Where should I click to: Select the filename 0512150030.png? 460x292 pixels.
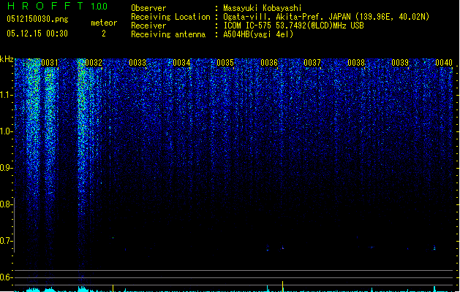point(37,19)
